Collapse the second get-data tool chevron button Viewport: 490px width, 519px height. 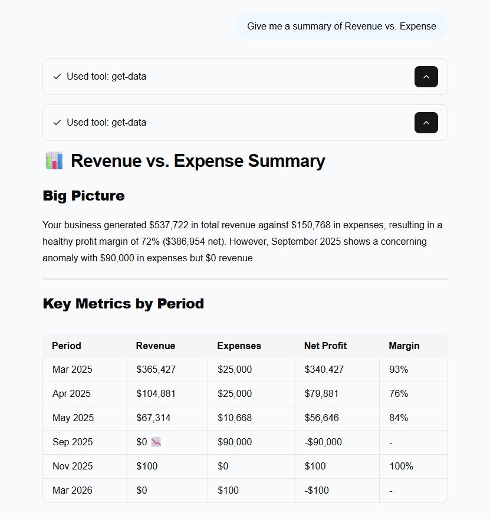click(426, 123)
